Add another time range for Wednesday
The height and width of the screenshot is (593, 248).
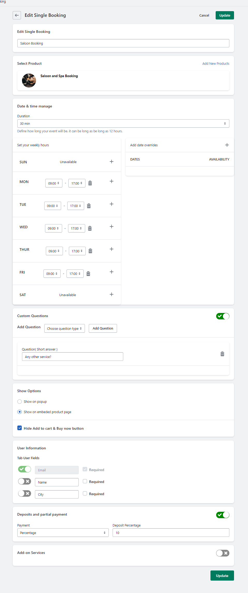(x=112, y=226)
